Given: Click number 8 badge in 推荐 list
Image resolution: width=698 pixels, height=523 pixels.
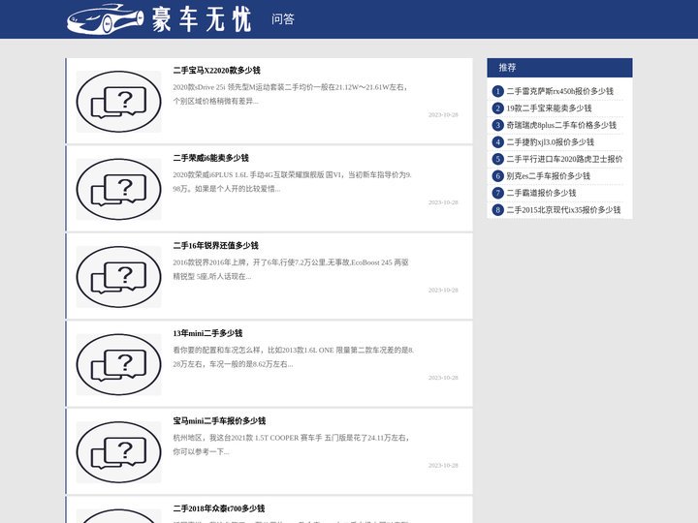Looking at the screenshot, I should (x=497, y=209).
